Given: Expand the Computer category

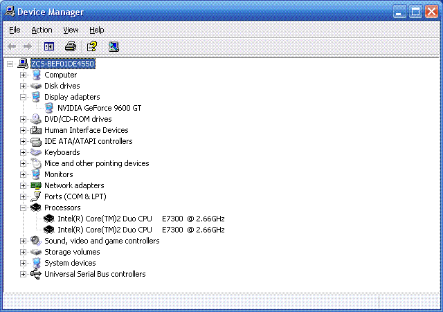Looking at the screenshot, I should click(x=23, y=75).
